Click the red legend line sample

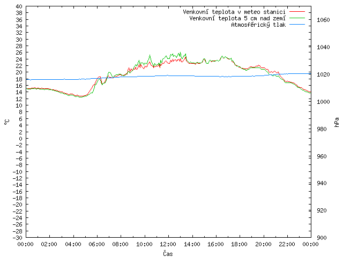[x=297, y=11]
